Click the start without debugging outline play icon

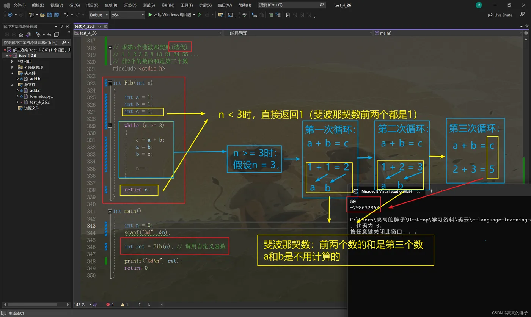(x=200, y=15)
